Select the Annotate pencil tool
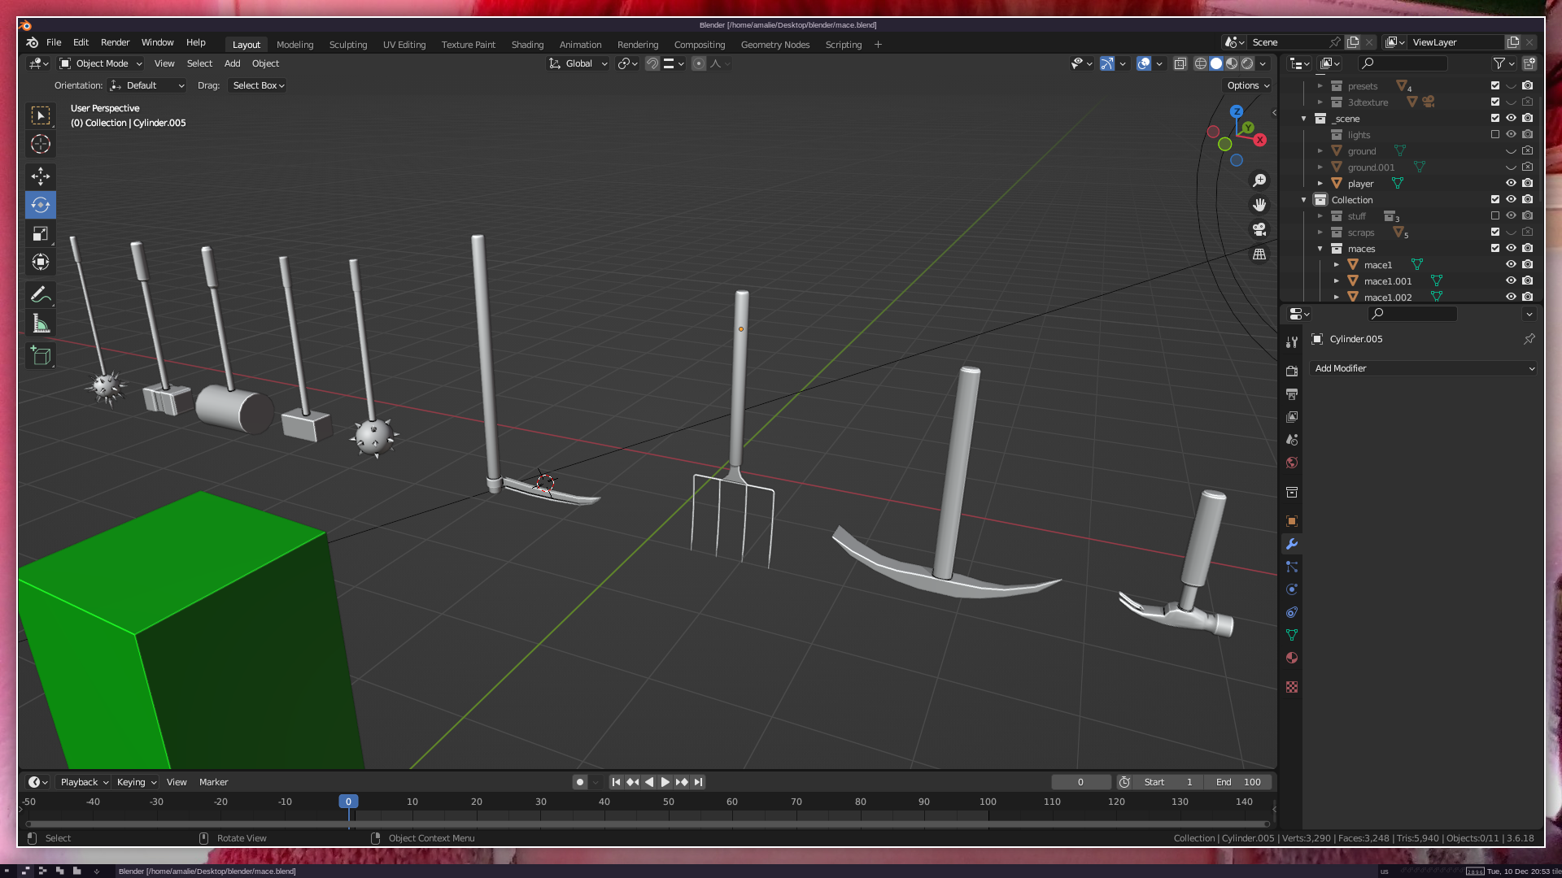The image size is (1562, 878). 41,294
